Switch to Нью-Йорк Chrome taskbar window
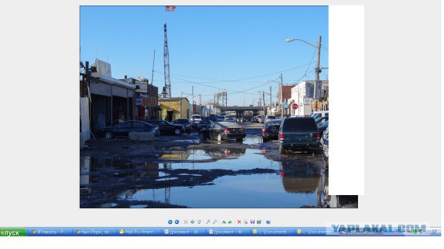 click(94, 232)
